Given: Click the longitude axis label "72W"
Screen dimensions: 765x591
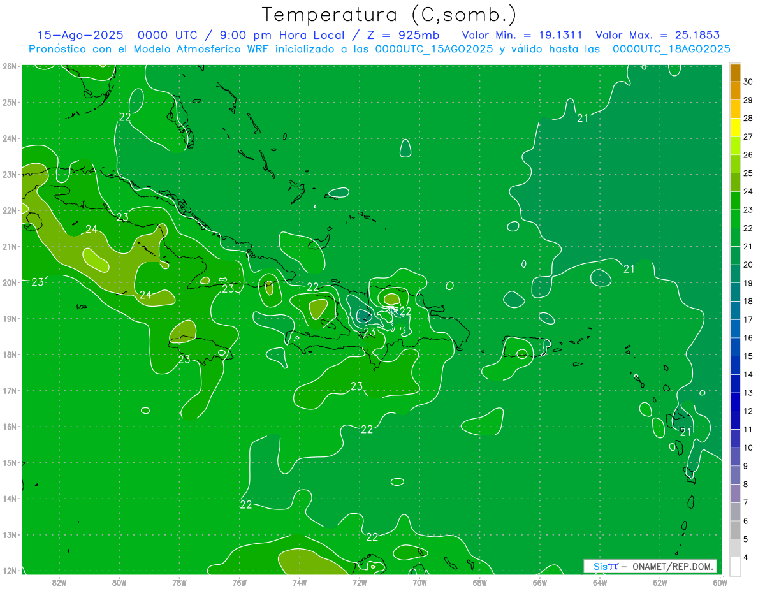Looking at the screenshot, I should [x=360, y=582].
